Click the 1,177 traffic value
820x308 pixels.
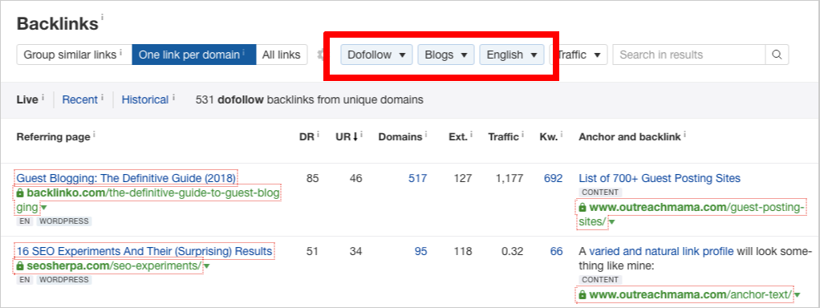click(x=509, y=178)
